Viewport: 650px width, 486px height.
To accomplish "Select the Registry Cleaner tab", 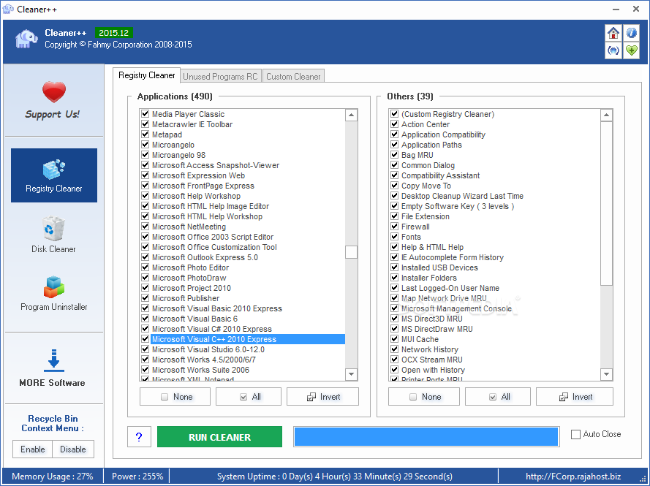I will click(x=147, y=75).
